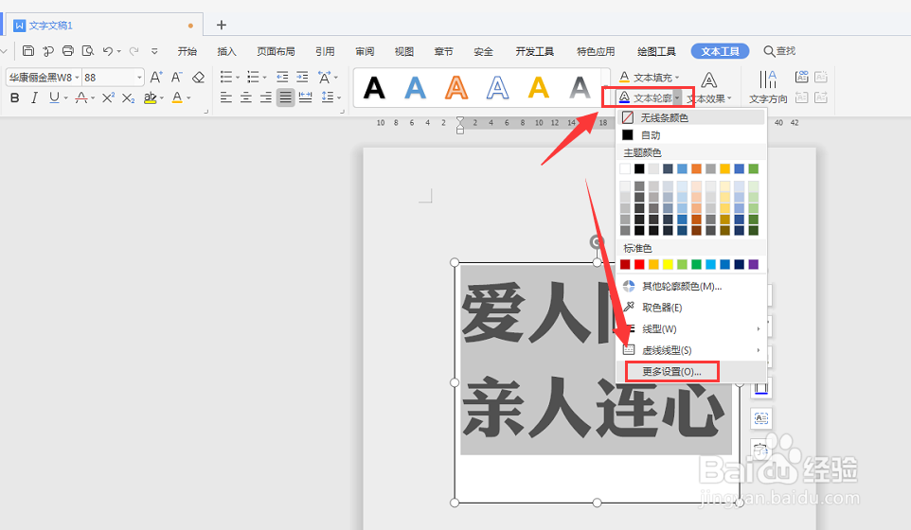Expand Line Weight submenu

point(691,329)
